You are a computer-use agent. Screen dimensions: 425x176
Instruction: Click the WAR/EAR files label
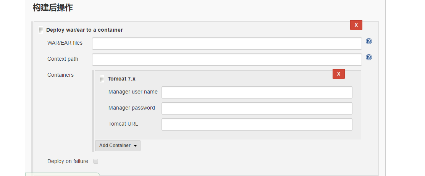click(x=65, y=43)
